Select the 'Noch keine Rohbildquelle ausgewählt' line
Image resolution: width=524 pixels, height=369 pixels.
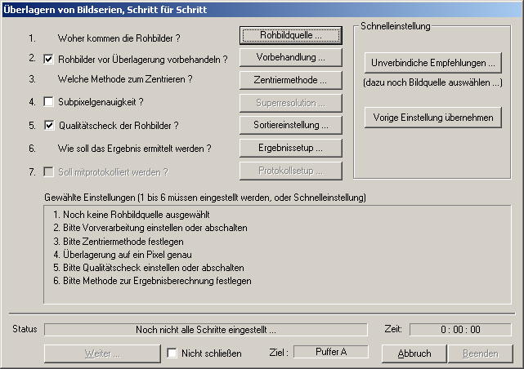131,215
